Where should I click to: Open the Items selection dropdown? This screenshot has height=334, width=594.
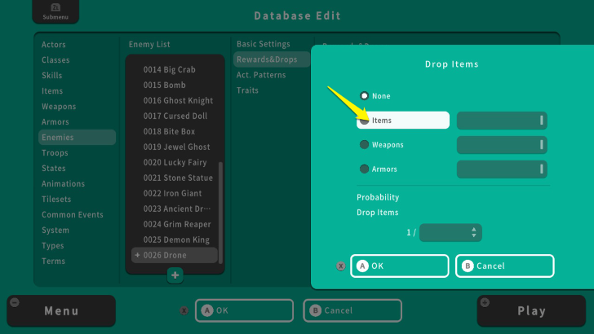(502, 121)
